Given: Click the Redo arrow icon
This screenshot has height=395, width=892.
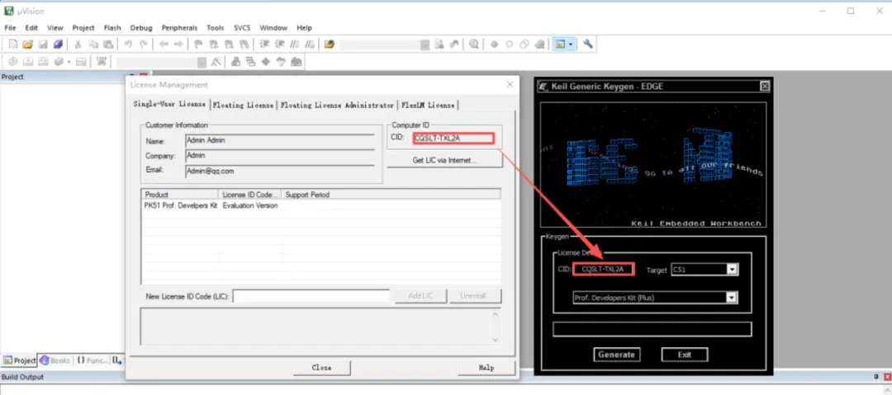Looking at the screenshot, I should [144, 45].
